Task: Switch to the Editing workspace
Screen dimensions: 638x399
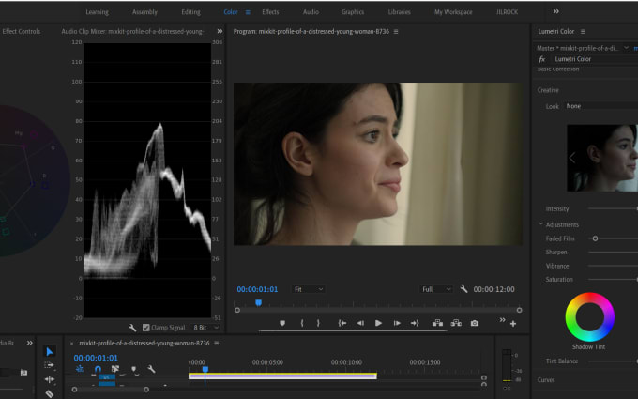Action: [x=190, y=12]
